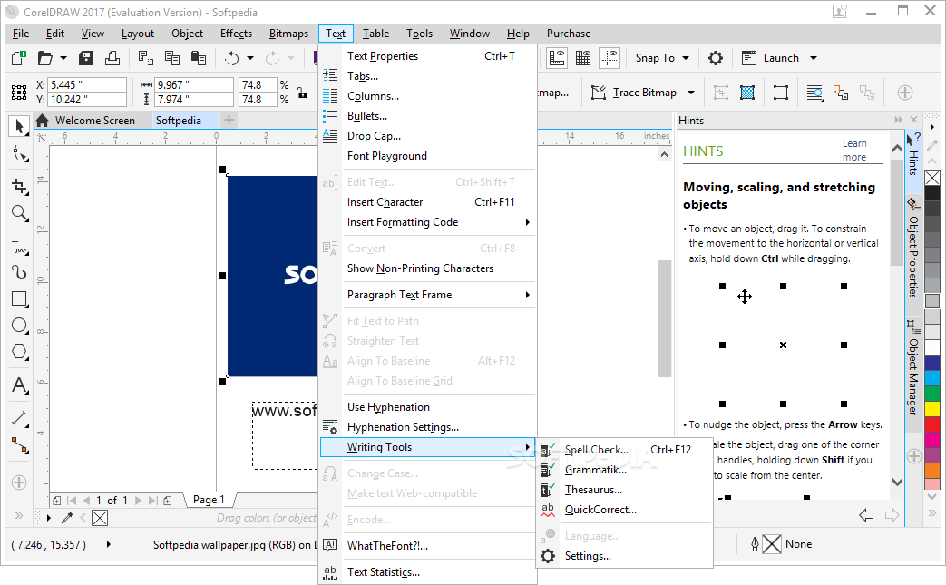
Task: Toggle the lock ratio padlock
Action: (302, 93)
